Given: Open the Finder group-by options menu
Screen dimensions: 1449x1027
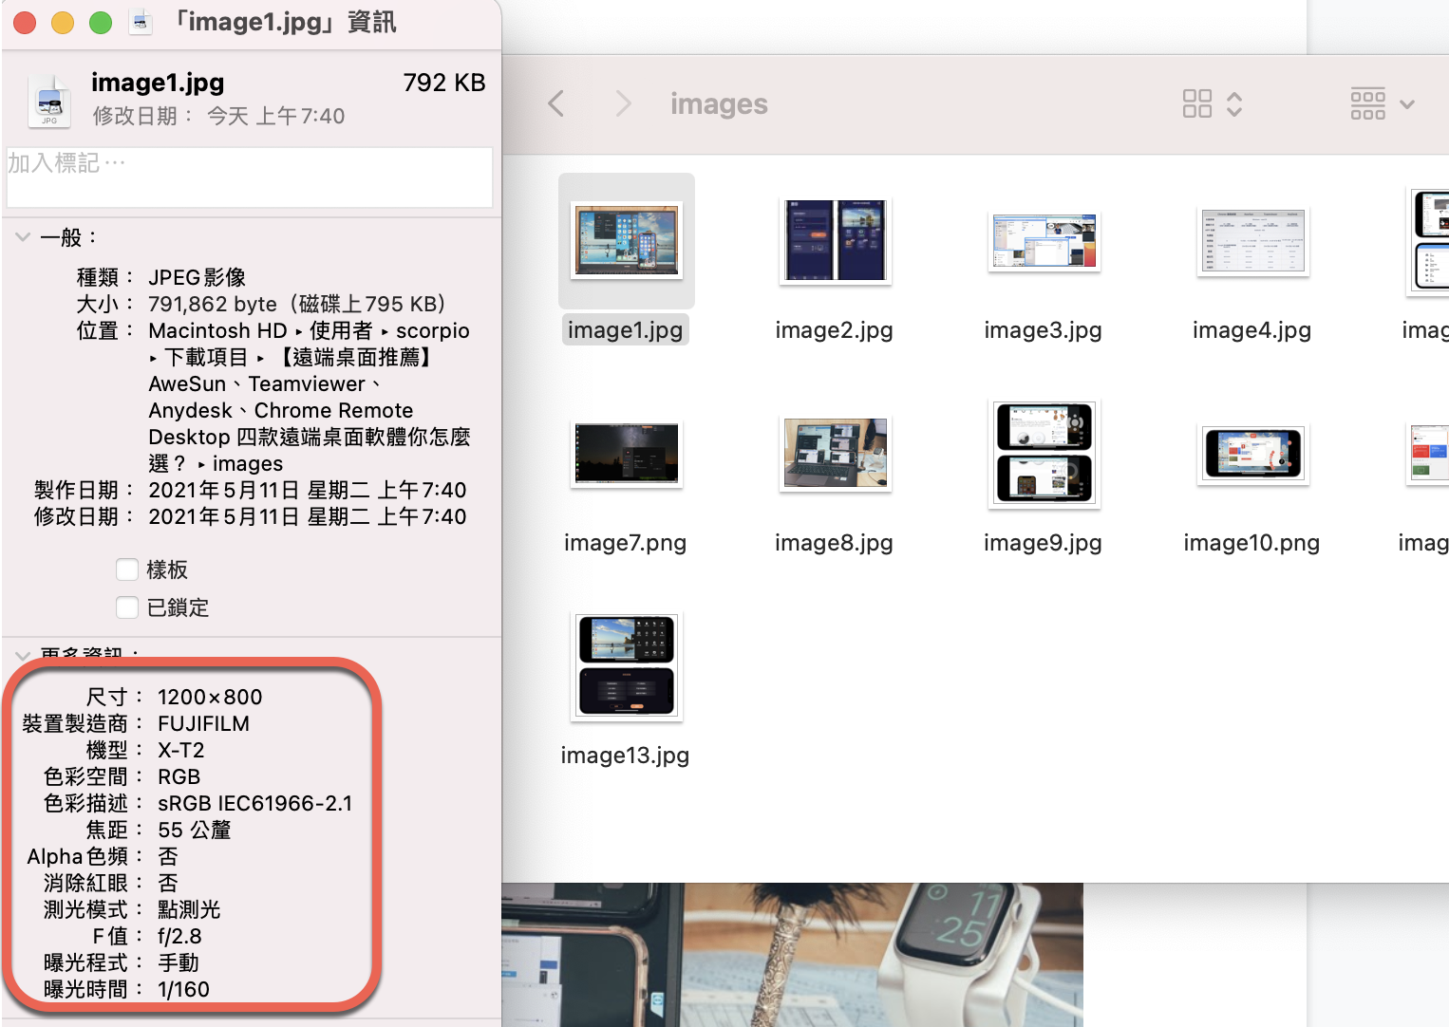Looking at the screenshot, I should (x=1383, y=103).
